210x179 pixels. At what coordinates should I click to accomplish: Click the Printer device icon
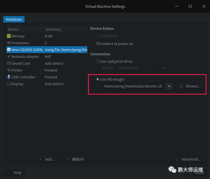(x=9, y=70)
